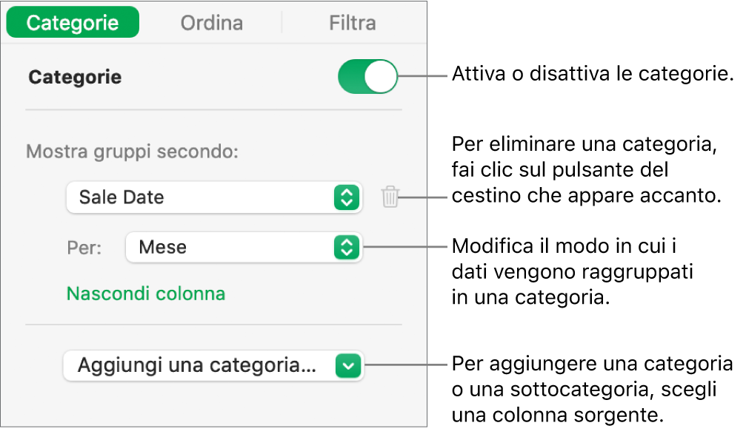Turn off the Categorie switch

[367, 77]
